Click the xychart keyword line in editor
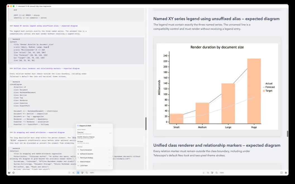The height and width of the screenshot is (184, 295). point(13,42)
